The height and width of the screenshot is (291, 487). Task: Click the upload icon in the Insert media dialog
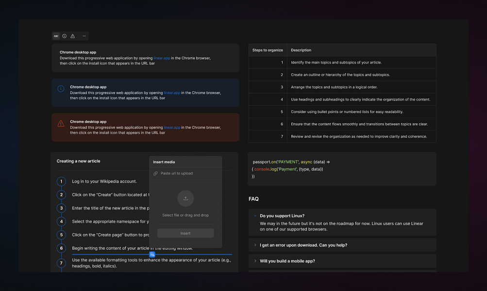click(x=185, y=198)
